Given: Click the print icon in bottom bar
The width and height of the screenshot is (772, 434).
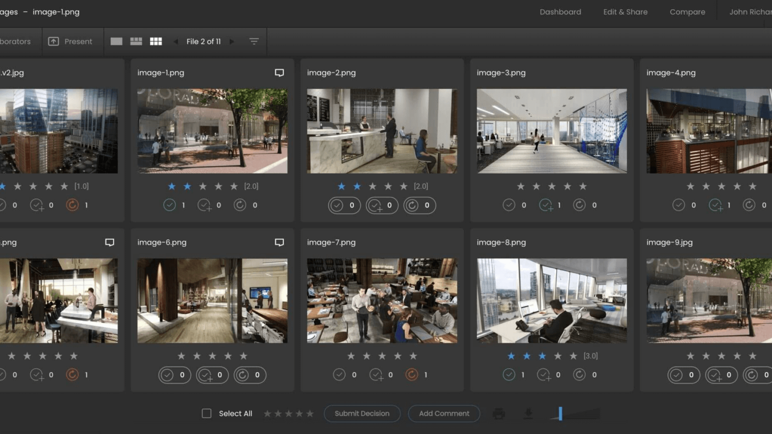Looking at the screenshot, I should tap(499, 414).
